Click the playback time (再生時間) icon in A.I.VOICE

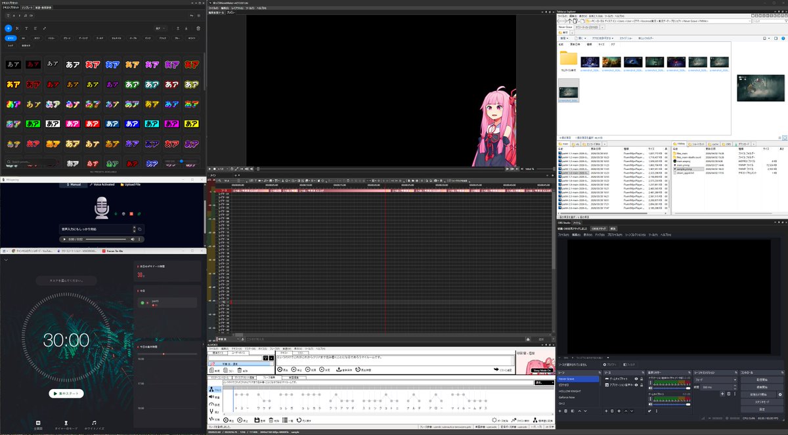358,369
